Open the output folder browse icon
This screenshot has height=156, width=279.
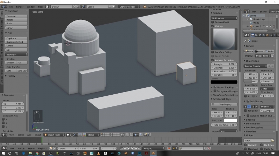click(x=272, y=140)
